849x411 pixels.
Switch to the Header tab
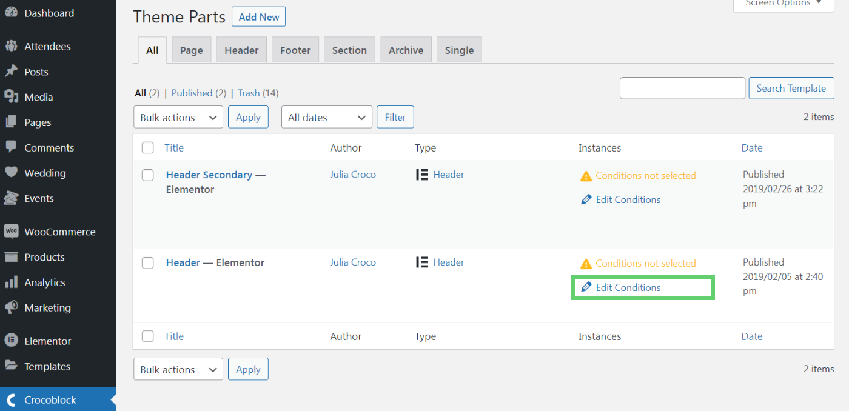coord(241,50)
